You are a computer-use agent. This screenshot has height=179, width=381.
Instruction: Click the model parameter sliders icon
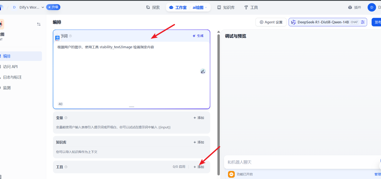pyautogui.click(x=363, y=22)
